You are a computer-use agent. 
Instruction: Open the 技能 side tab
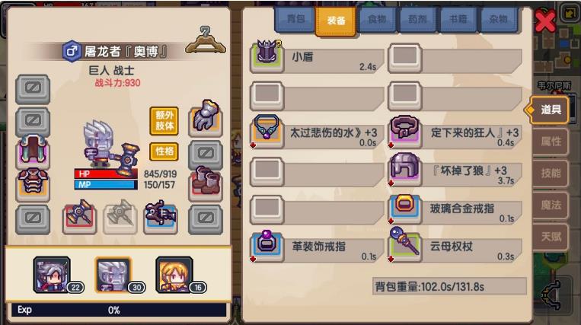pyautogui.click(x=551, y=174)
